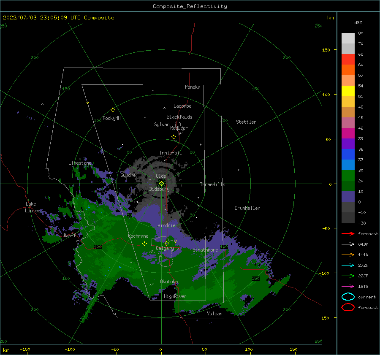Select the royal blue swatch in the dBZ scale
Image resolution: width=380 pixels, height=355 pixels.
point(348,154)
